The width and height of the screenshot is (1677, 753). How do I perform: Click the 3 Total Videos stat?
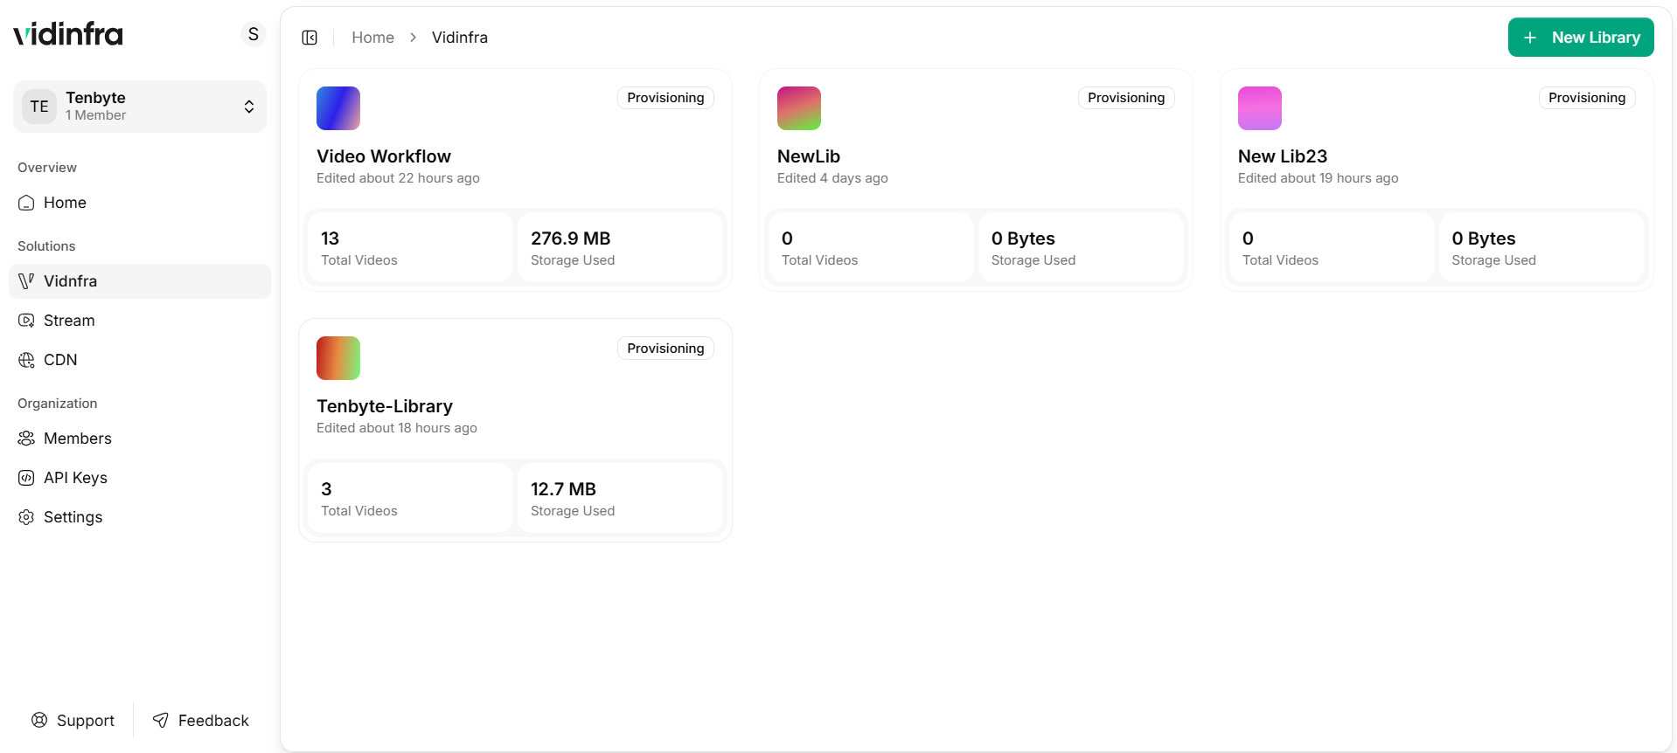click(x=410, y=498)
